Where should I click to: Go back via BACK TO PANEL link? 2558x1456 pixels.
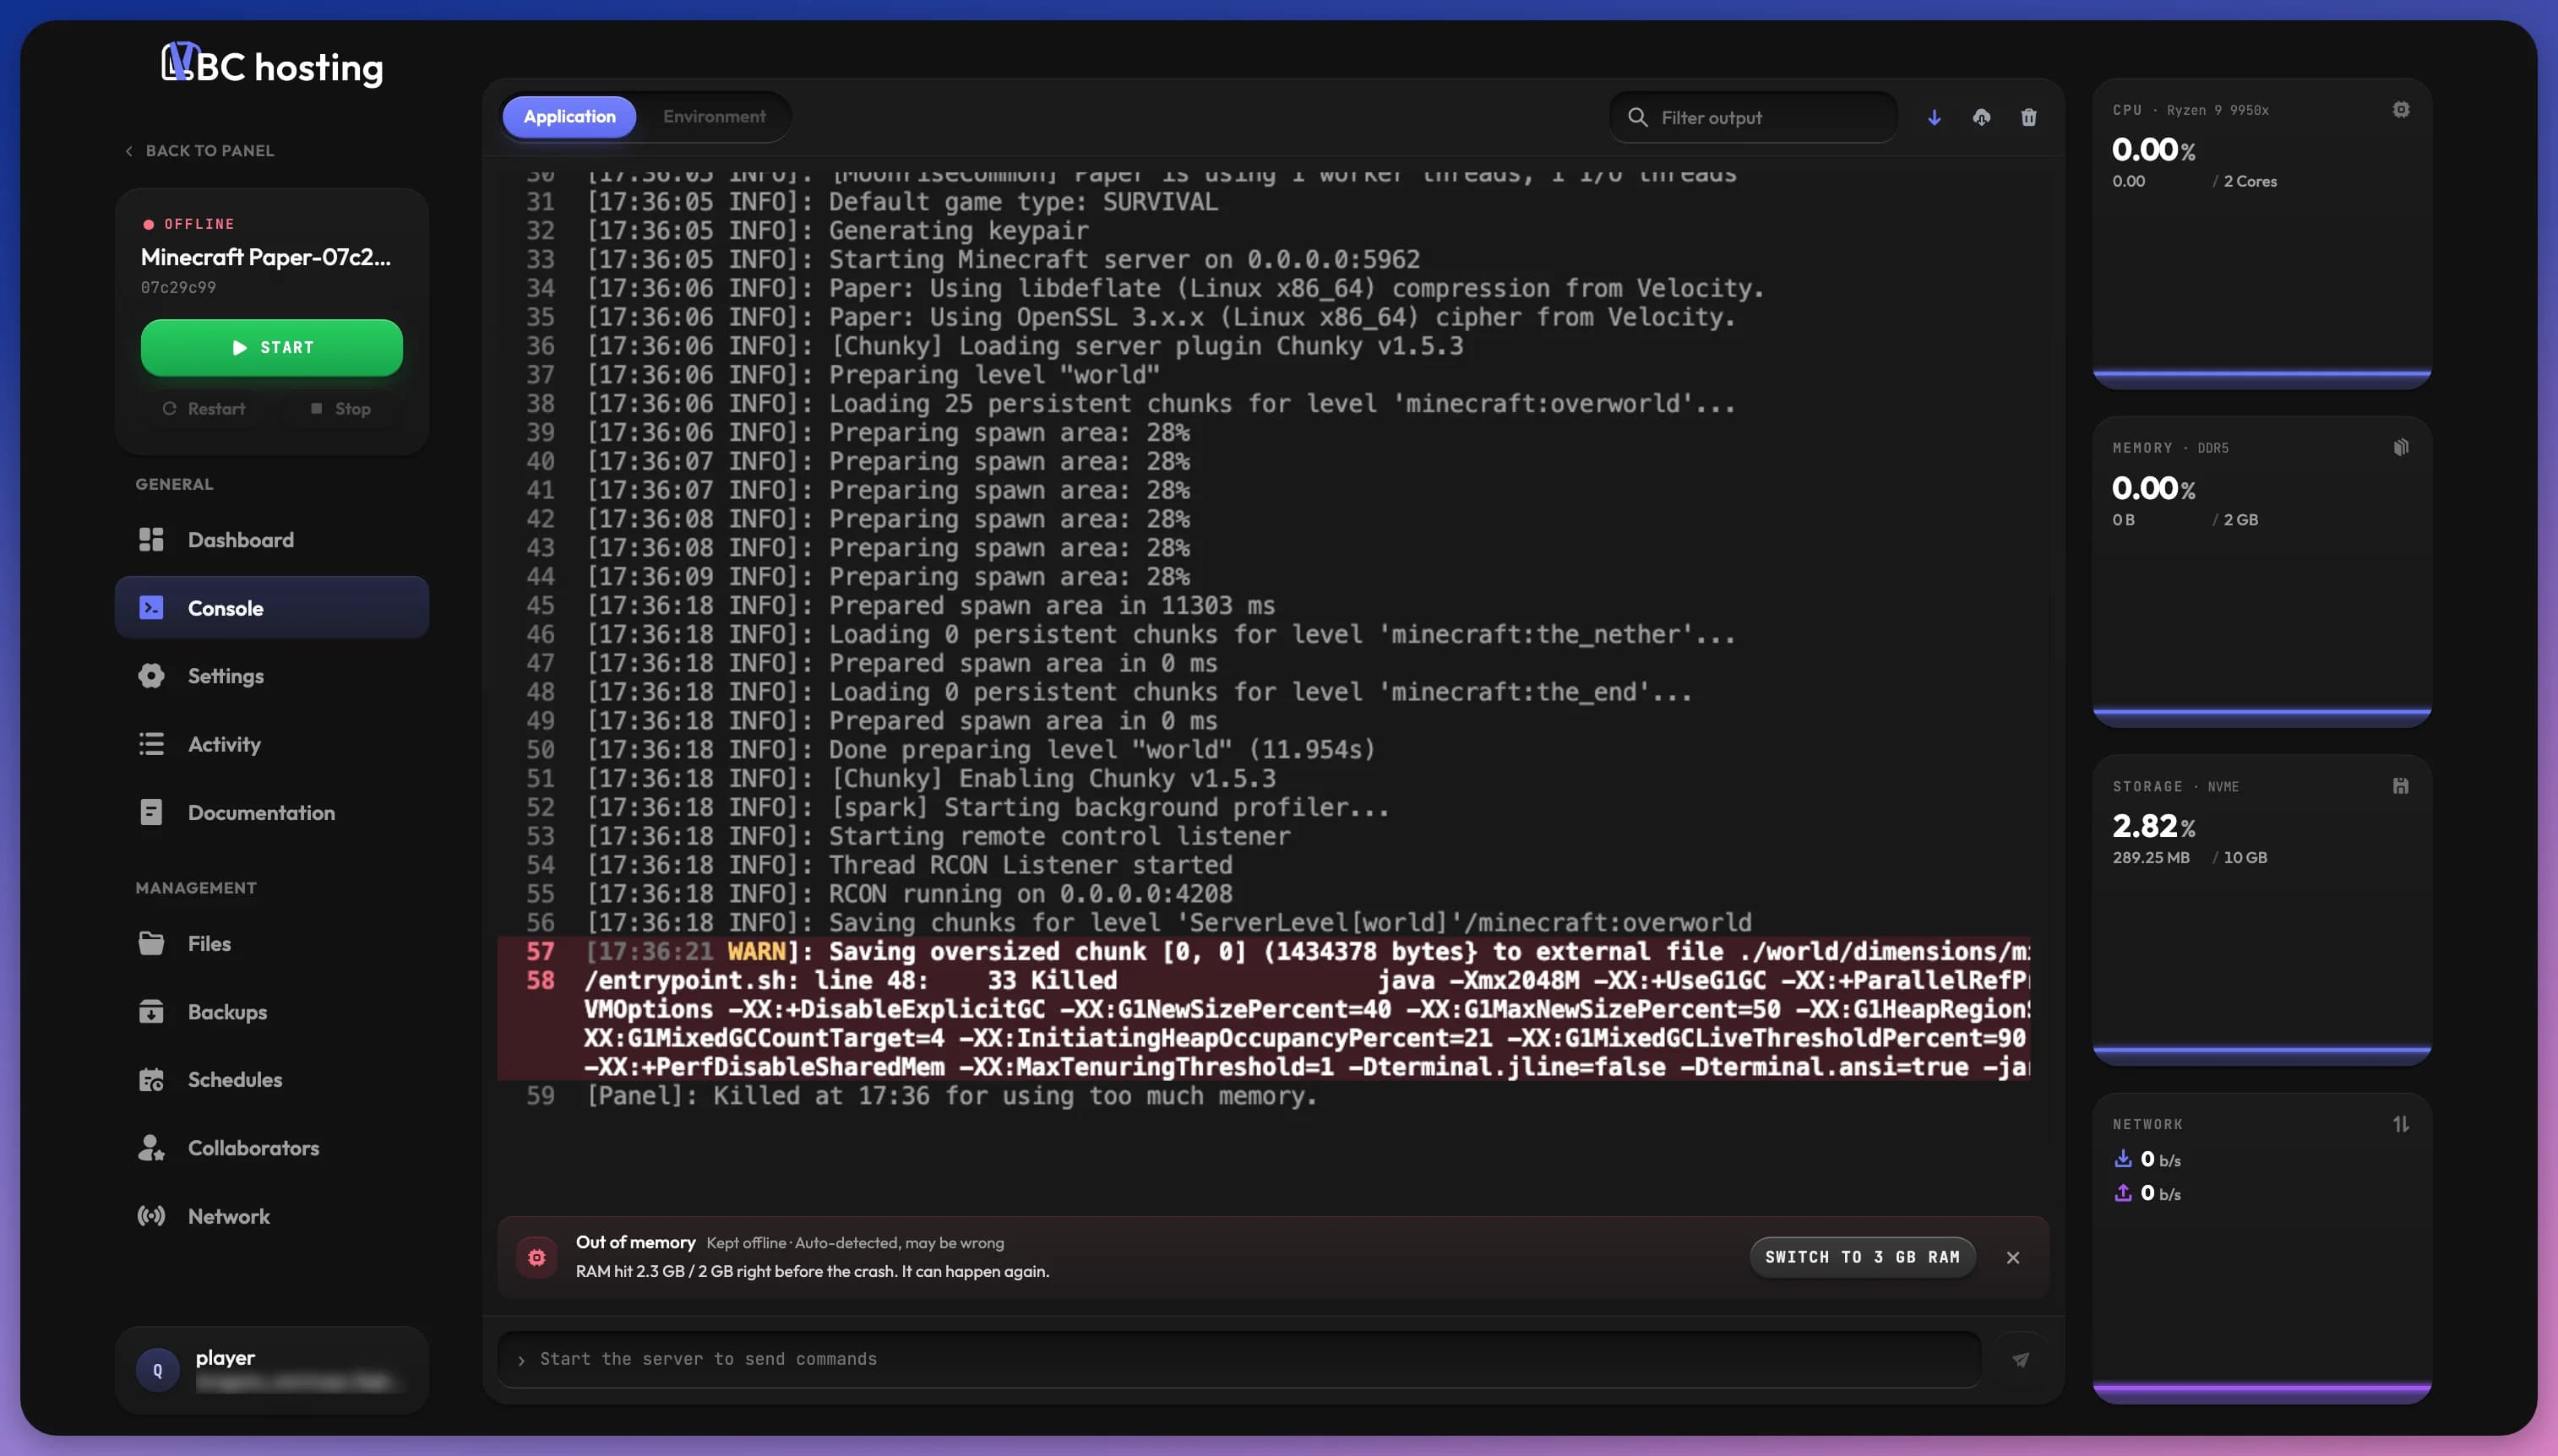199,151
